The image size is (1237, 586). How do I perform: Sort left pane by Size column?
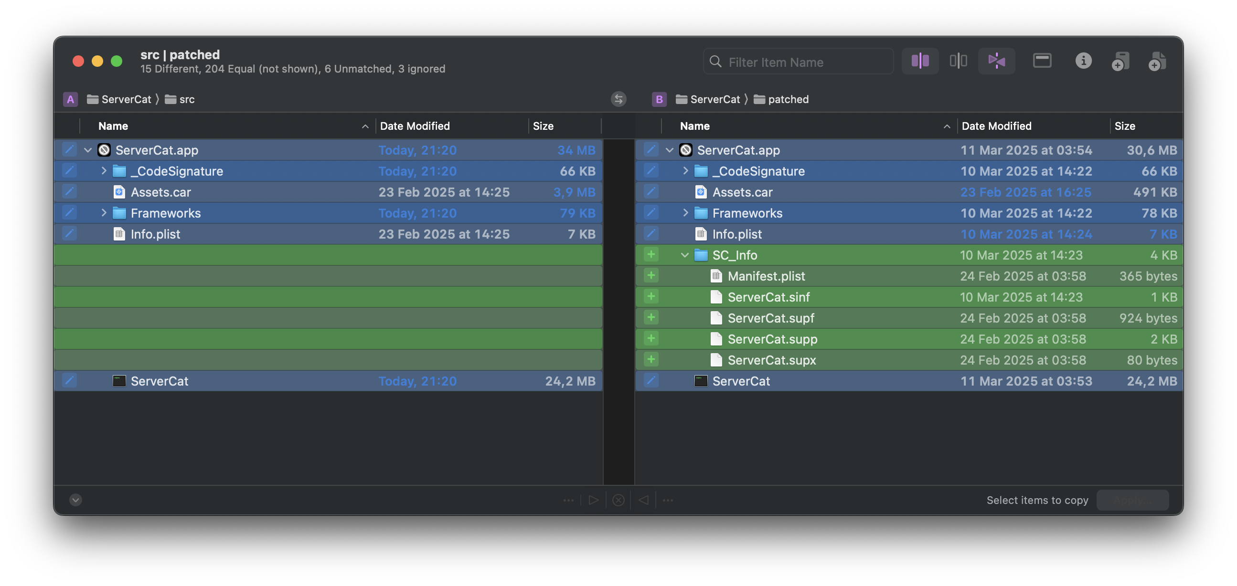pyautogui.click(x=565, y=126)
